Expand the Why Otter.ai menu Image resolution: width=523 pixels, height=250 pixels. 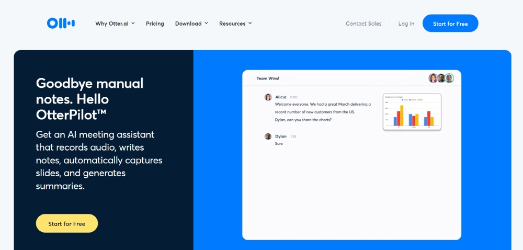(x=115, y=24)
